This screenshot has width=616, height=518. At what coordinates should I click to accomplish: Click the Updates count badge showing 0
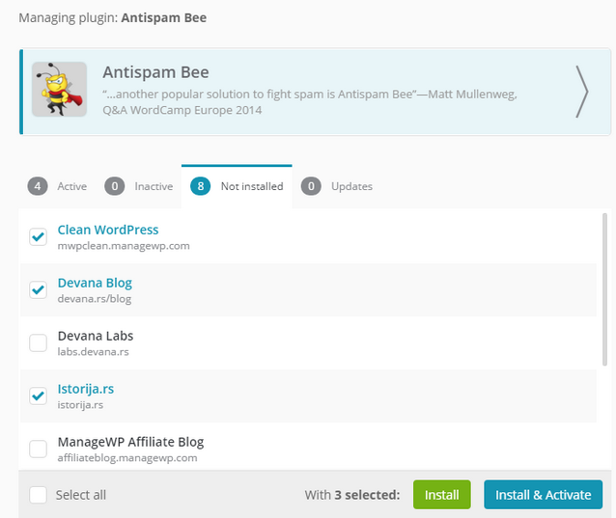click(311, 186)
